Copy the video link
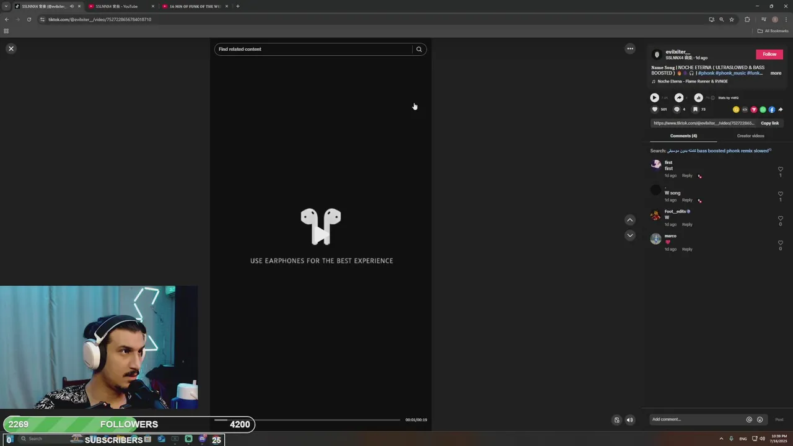Screen dimensions: 793x446 [x=769, y=123]
